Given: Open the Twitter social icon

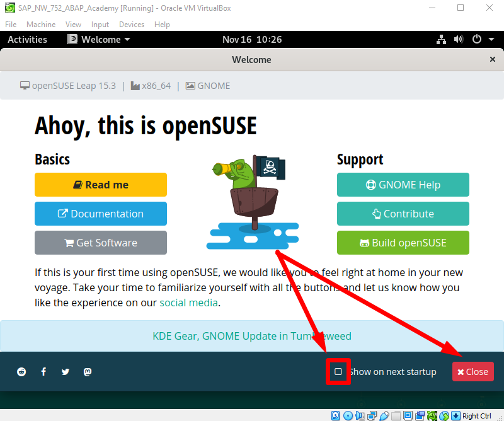Looking at the screenshot, I should tap(66, 372).
